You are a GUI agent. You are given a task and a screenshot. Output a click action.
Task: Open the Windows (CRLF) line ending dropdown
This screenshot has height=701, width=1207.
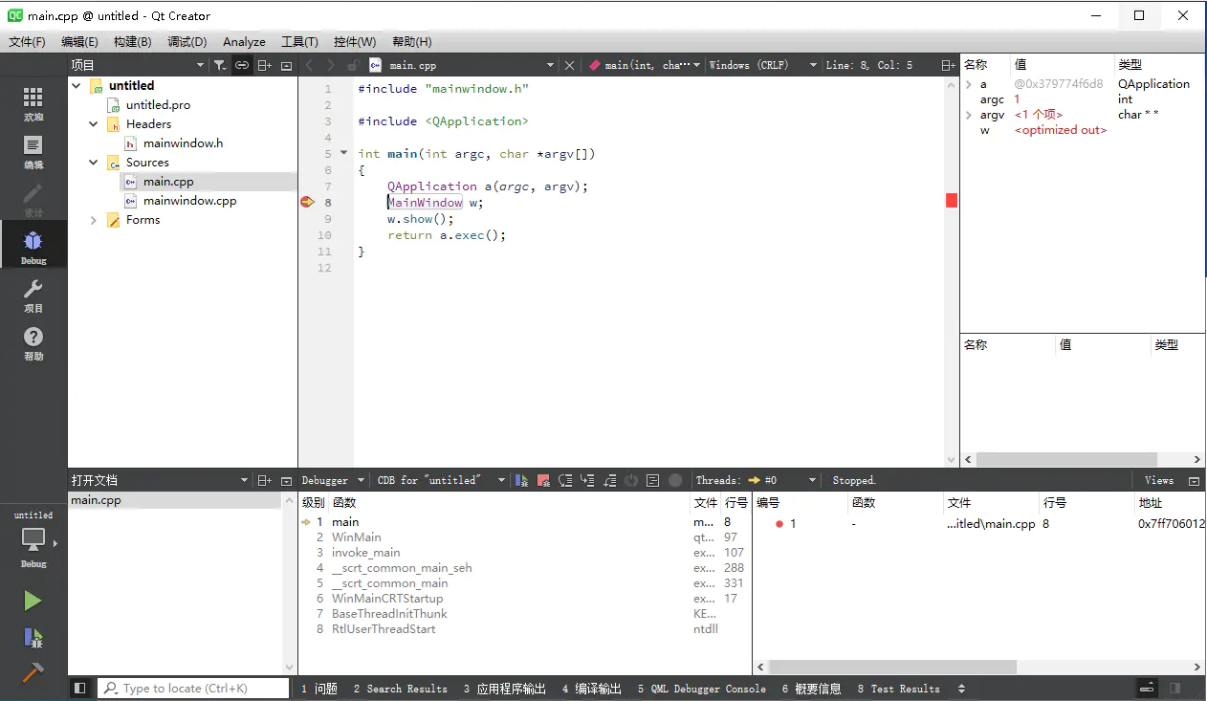coord(762,65)
